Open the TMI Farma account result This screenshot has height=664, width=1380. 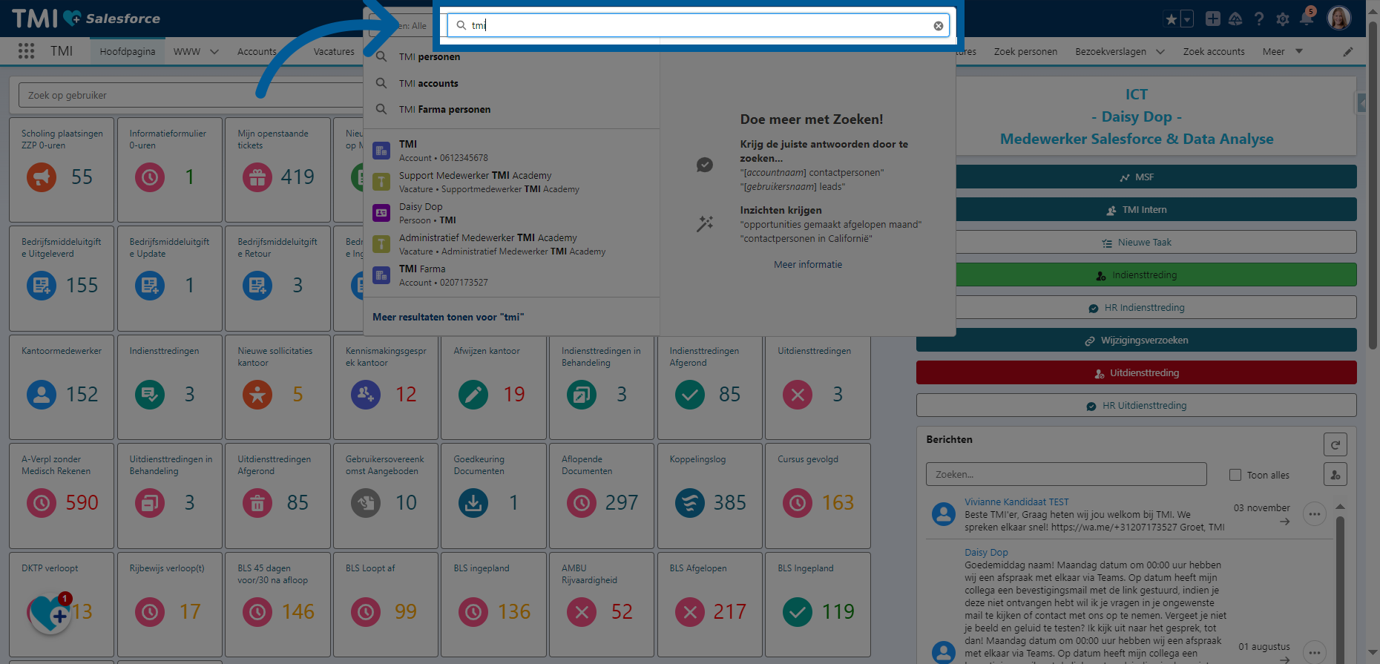(511, 275)
